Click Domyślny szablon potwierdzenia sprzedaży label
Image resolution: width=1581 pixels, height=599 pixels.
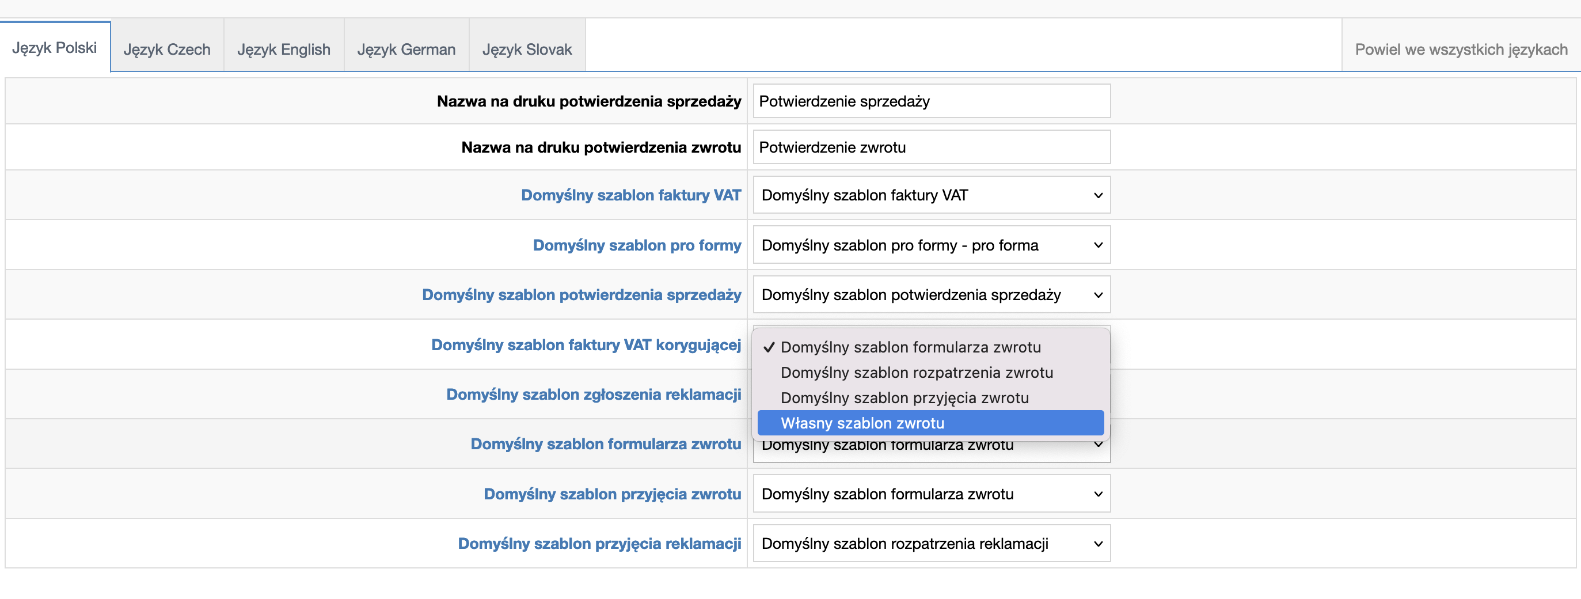(x=581, y=294)
